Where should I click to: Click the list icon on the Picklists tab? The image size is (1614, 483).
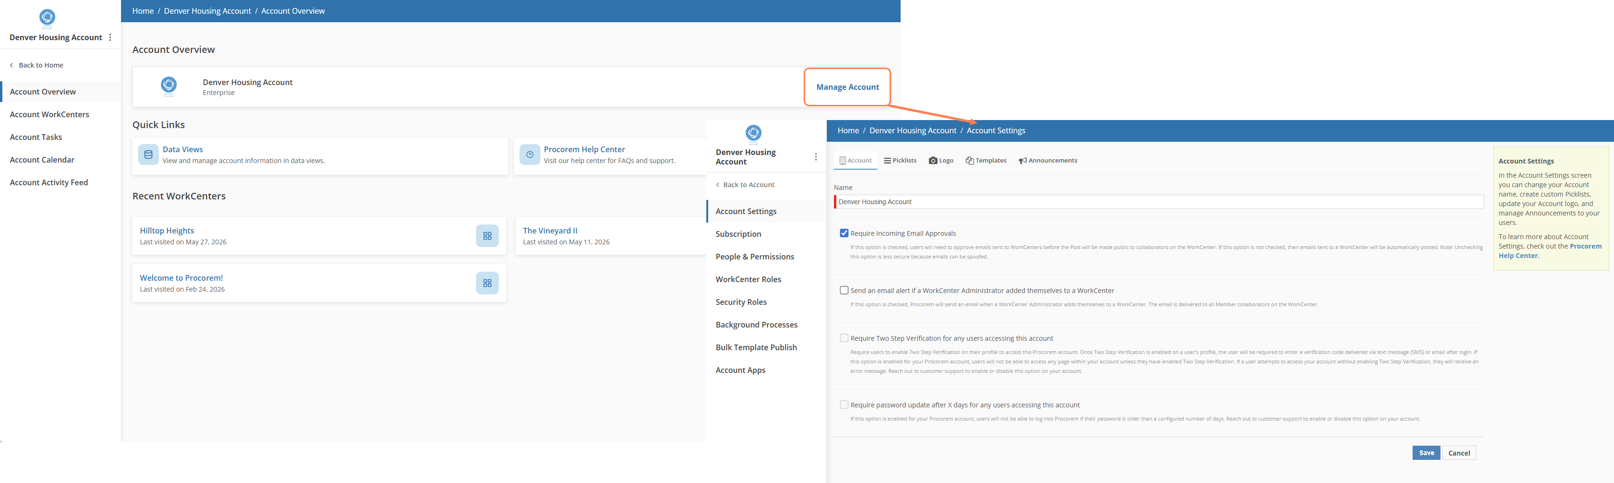(x=887, y=160)
